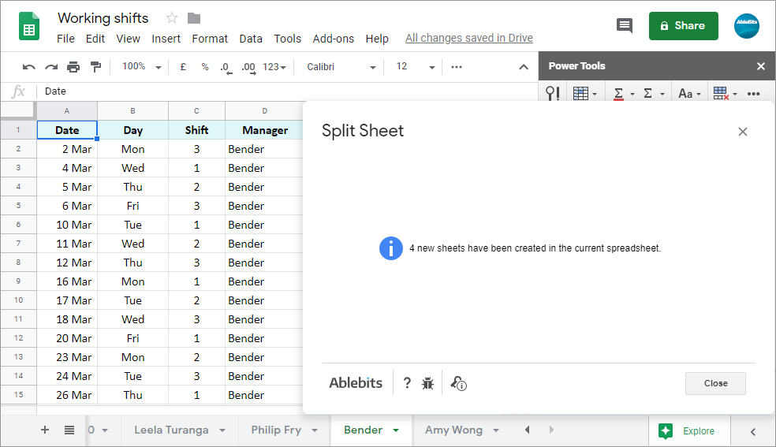Viewport: 776px width, 447px height.
Task: Format as currency with pound icon
Action: pyautogui.click(x=183, y=67)
